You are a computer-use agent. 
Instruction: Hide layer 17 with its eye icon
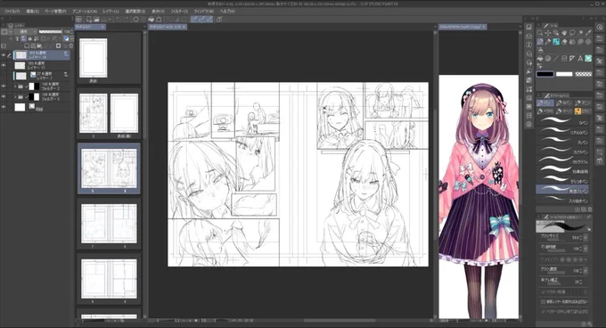tap(4, 65)
